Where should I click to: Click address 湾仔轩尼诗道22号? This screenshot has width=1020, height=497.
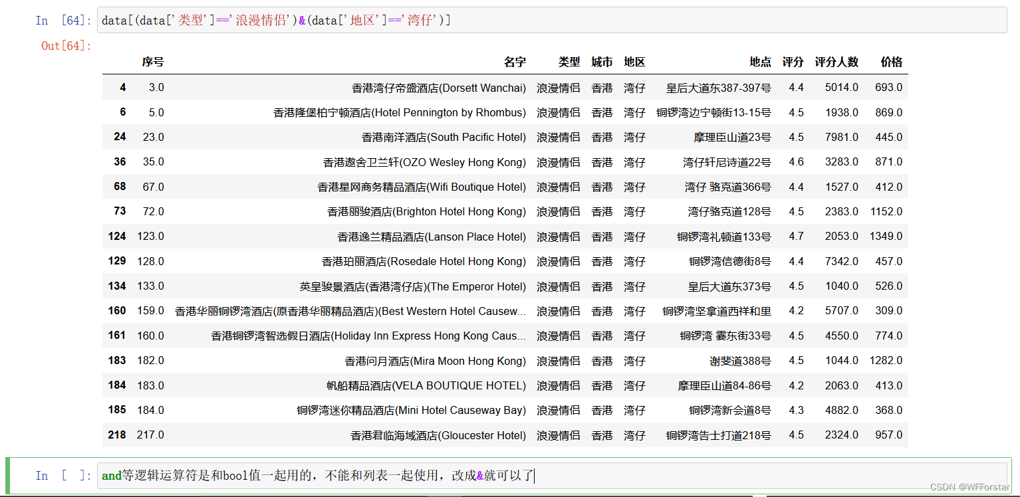click(x=727, y=162)
